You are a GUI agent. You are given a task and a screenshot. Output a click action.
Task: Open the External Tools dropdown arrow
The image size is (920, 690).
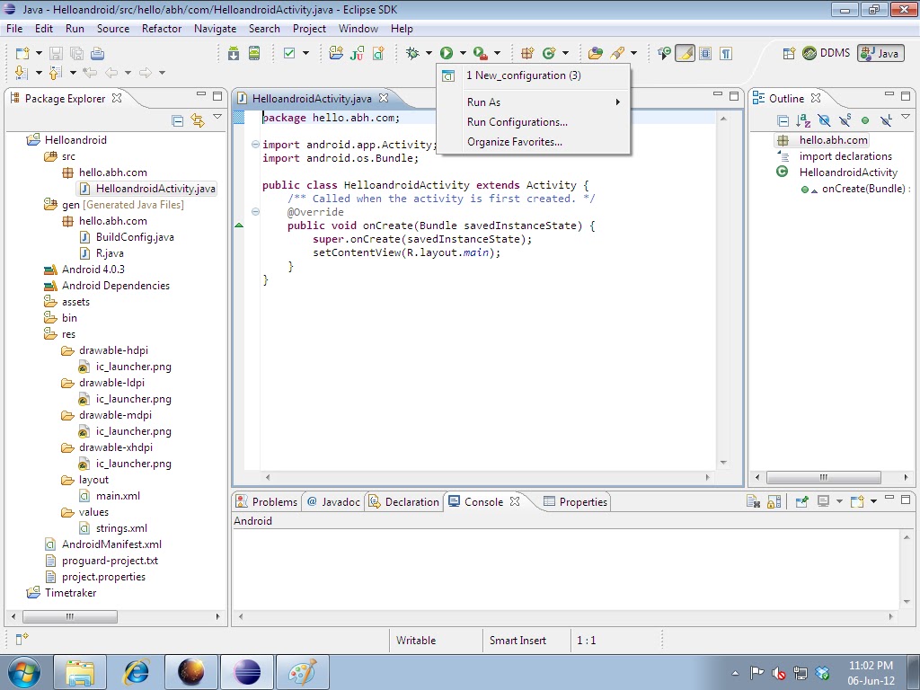point(497,53)
